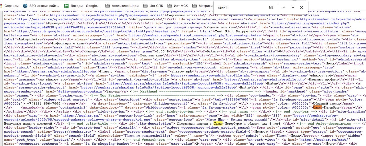Open the Аналитика Шары bookmark folder

[122, 6]
